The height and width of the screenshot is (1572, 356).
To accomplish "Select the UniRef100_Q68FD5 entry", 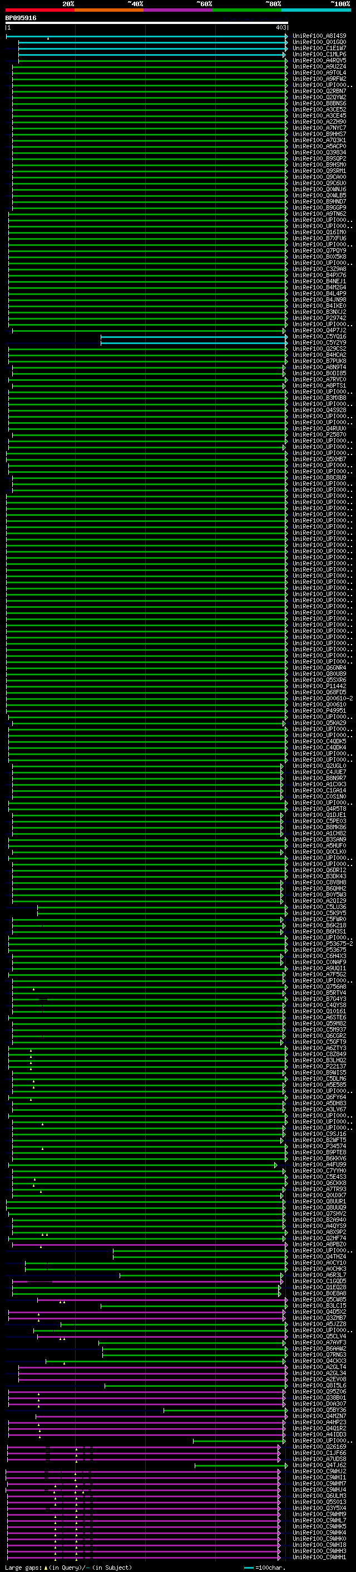I will click(x=319, y=692).
